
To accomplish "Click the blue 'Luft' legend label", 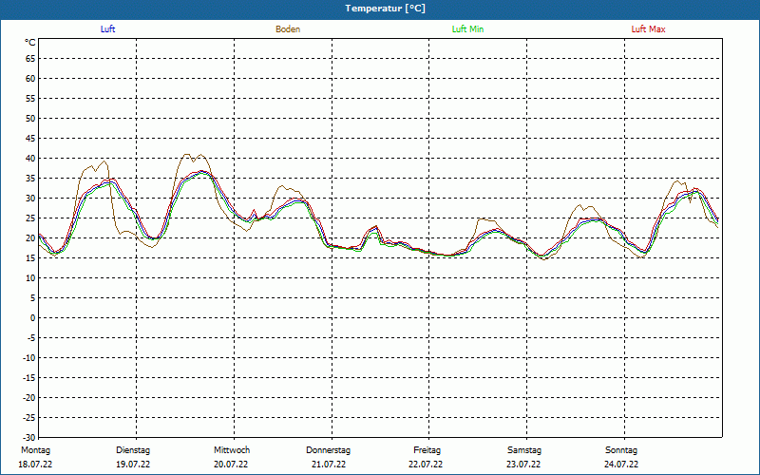I will pyautogui.click(x=107, y=29).
